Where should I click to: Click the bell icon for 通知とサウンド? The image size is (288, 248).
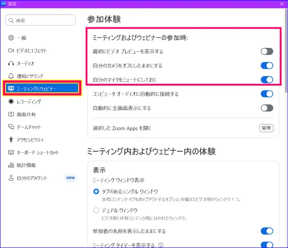tap(11, 76)
